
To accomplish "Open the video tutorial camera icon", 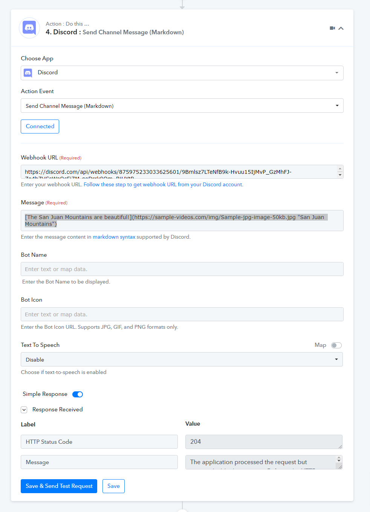I will (332, 28).
